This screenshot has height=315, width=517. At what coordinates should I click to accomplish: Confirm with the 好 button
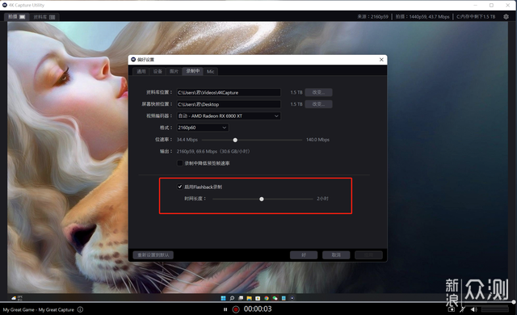coord(304,255)
